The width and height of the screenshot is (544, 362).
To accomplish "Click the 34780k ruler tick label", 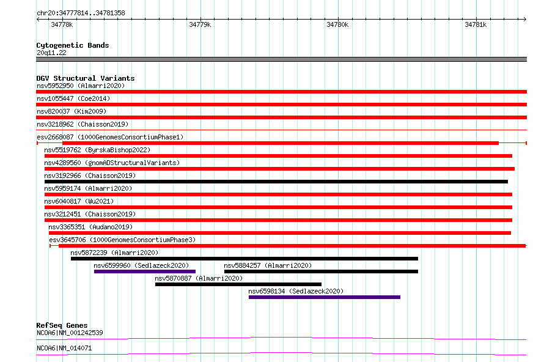I will [x=337, y=24].
